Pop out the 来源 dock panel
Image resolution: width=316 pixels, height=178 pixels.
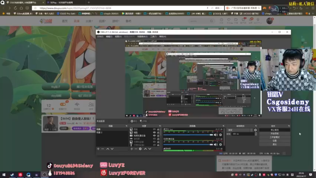(x=160, y=126)
